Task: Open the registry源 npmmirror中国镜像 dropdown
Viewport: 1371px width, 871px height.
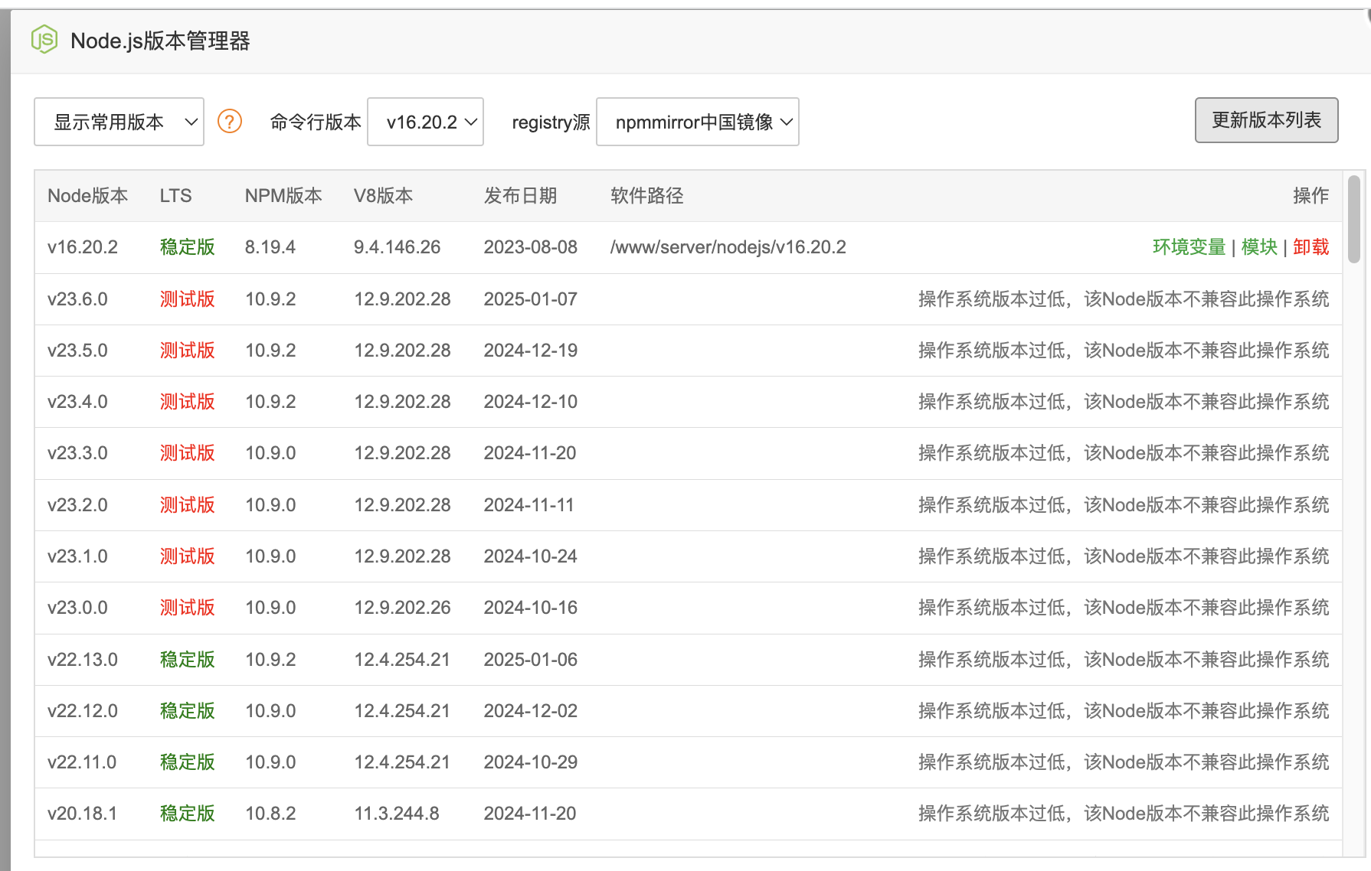Action: (697, 122)
